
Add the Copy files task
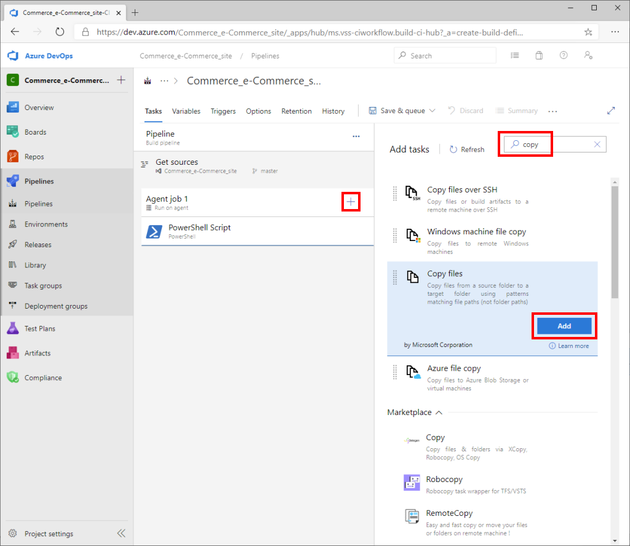[564, 325]
